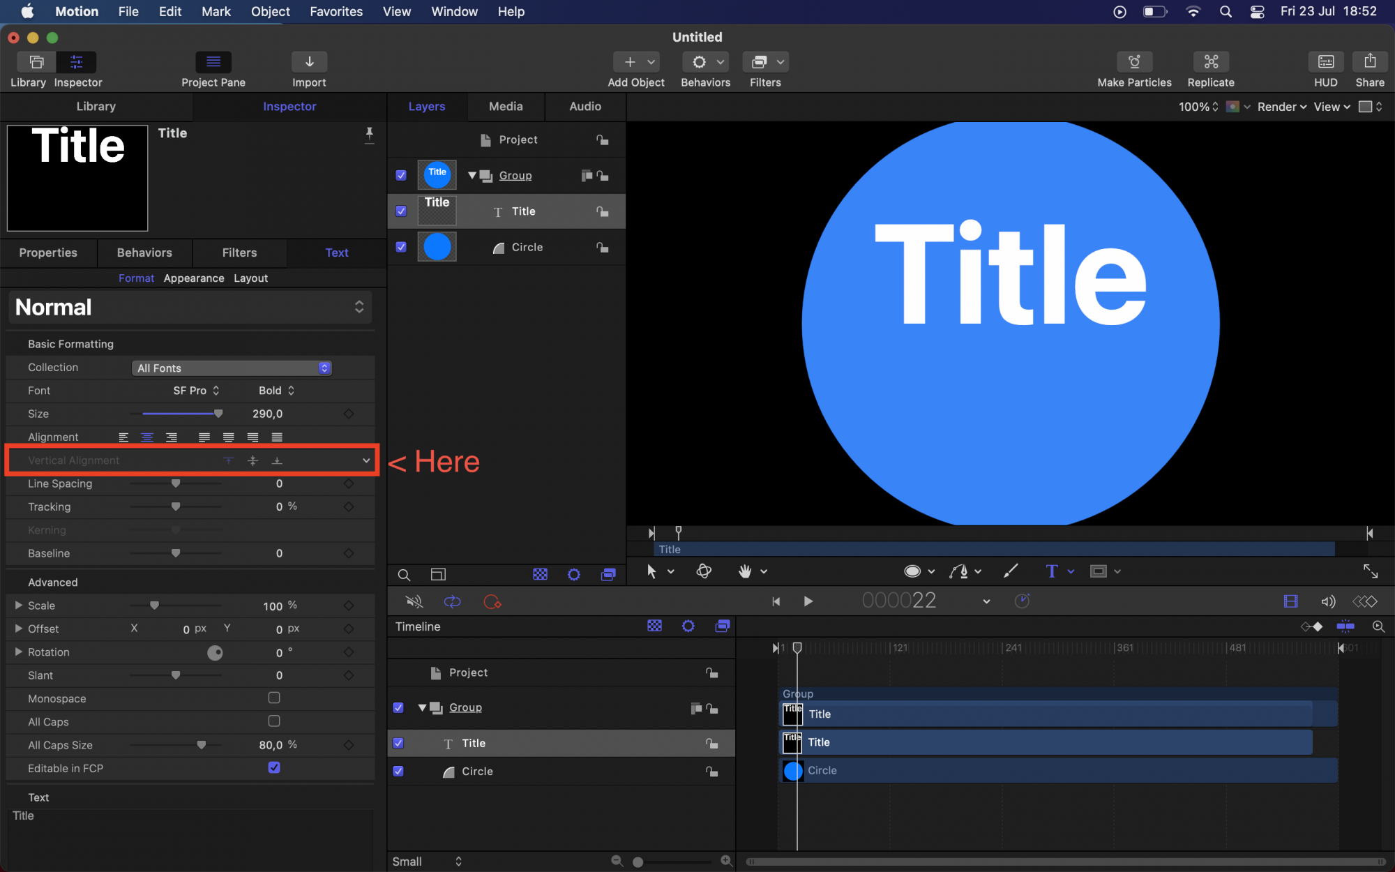Expand the Scale disclosure triangle
Image resolution: width=1395 pixels, height=872 pixels.
19,605
